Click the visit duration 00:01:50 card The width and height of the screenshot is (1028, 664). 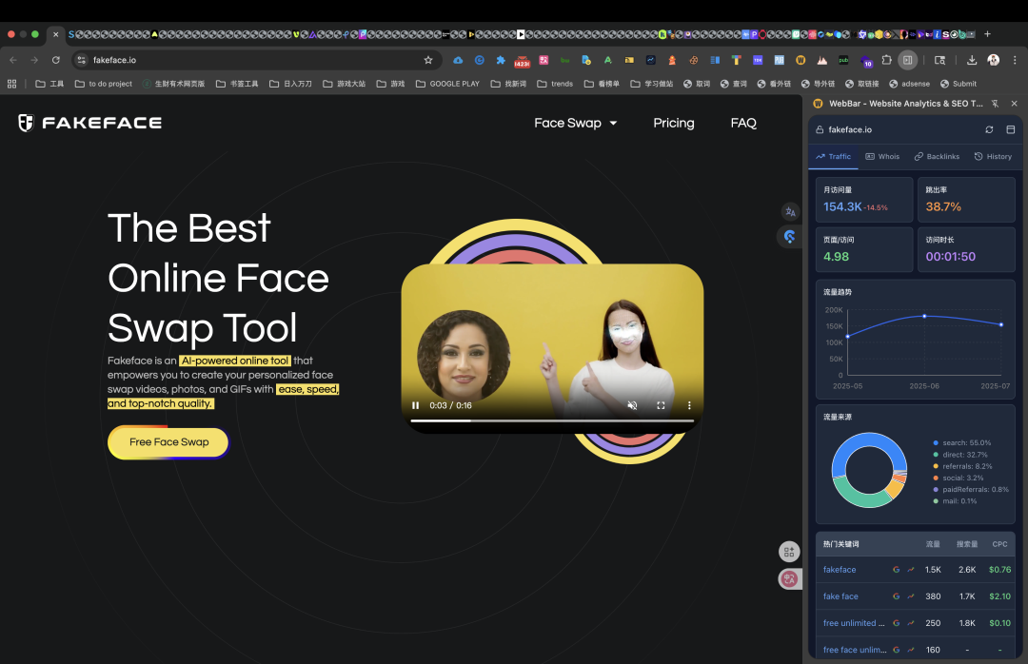pos(966,250)
